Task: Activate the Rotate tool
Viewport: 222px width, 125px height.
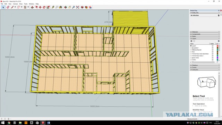Action: [44, 7]
